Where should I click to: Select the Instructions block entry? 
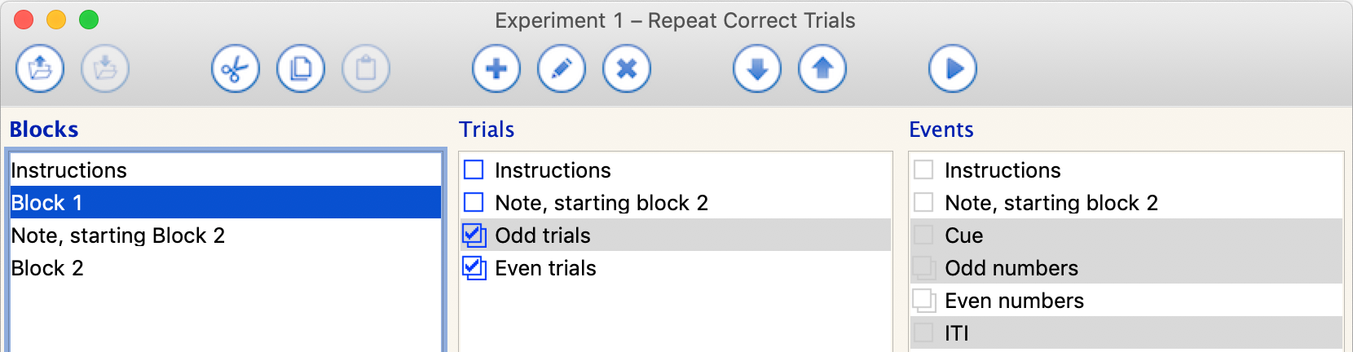[69, 170]
